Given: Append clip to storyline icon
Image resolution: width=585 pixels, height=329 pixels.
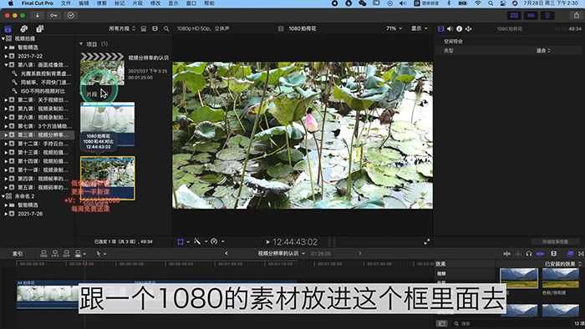Looking at the screenshot, I should click(66, 254).
